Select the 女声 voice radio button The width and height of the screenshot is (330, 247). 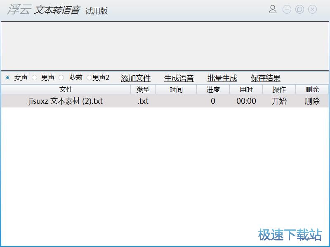pos(8,78)
